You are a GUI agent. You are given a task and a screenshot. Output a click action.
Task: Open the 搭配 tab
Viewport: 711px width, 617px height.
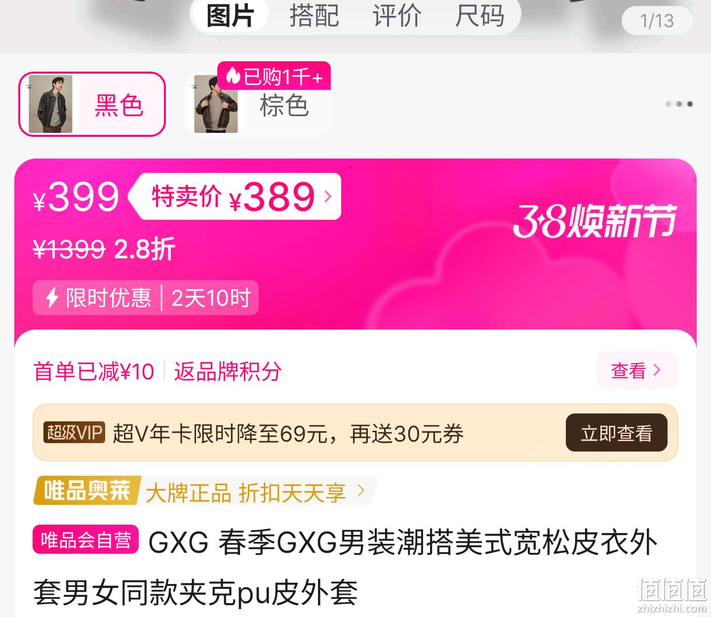tap(314, 15)
